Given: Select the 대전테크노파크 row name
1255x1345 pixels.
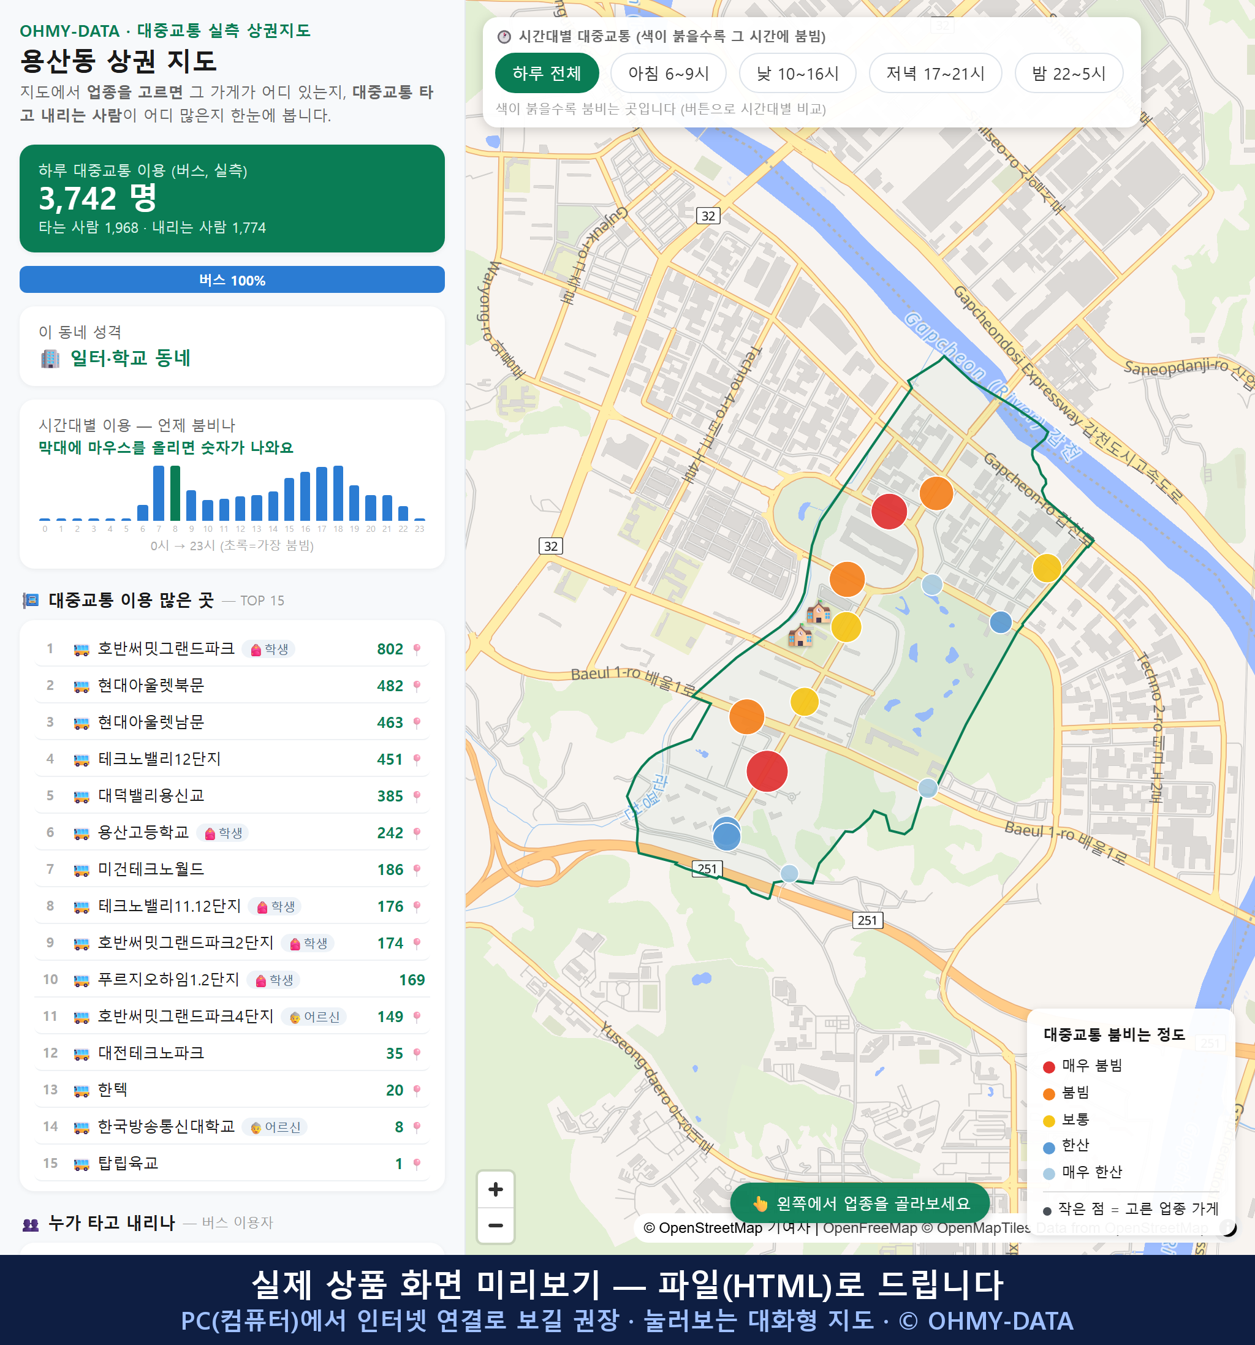Looking at the screenshot, I should click(x=151, y=1053).
